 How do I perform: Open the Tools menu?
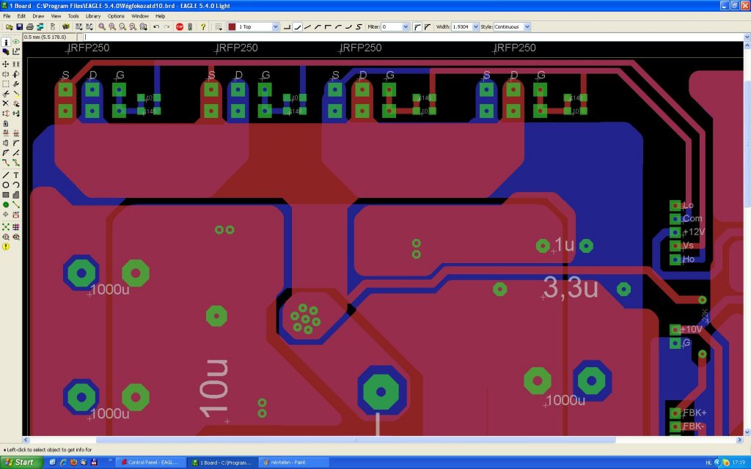[x=73, y=16]
